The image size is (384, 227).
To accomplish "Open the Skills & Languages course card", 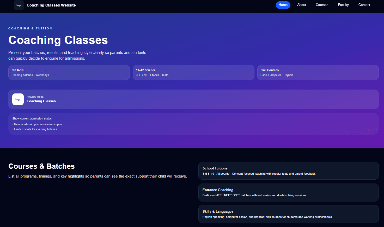I will pos(288,214).
